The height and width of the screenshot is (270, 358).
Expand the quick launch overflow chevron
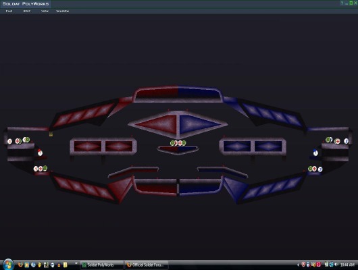76,263
